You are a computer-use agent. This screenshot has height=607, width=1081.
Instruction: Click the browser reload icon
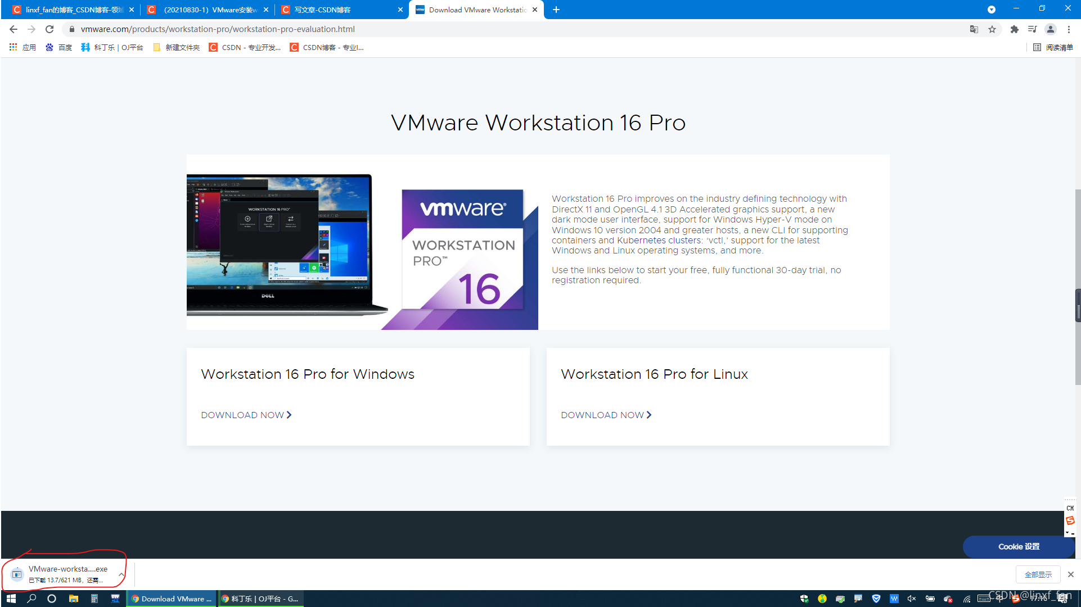(49, 29)
